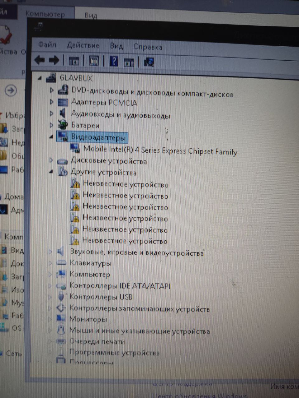Click Show/Hide console tree toolbar icon
The width and height of the screenshot is (299, 398).
(74, 61)
